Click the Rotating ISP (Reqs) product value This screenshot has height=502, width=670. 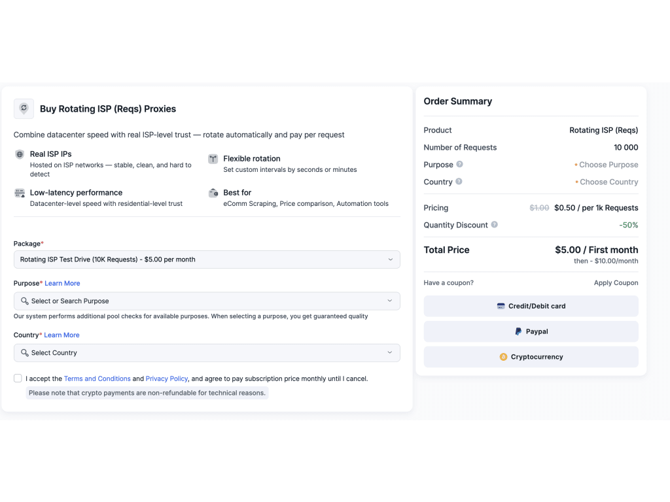[x=603, y=130]
